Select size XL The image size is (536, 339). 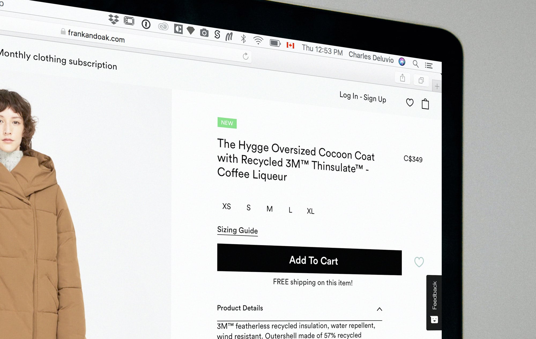tap(310, 211)
